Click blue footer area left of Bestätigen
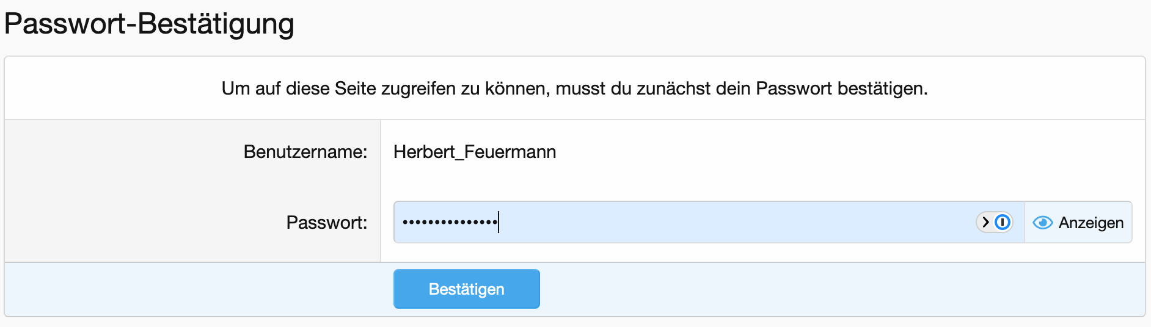Viewport: 1151px width, 327px height. click(195, 289)
